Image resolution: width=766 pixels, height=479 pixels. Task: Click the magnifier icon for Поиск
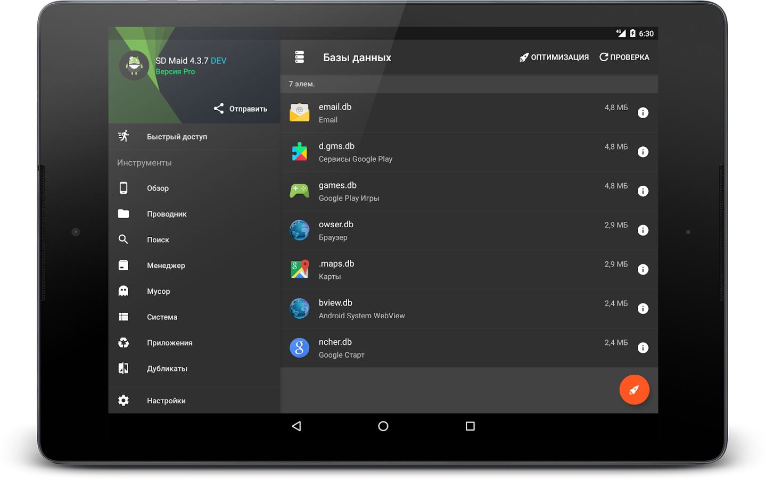tap(123, 240)
